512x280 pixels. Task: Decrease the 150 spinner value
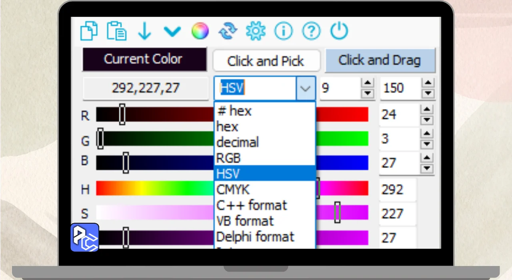pos(428,93)
